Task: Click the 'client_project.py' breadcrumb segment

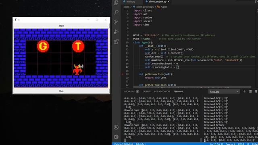Action: [x=145, y=7]
